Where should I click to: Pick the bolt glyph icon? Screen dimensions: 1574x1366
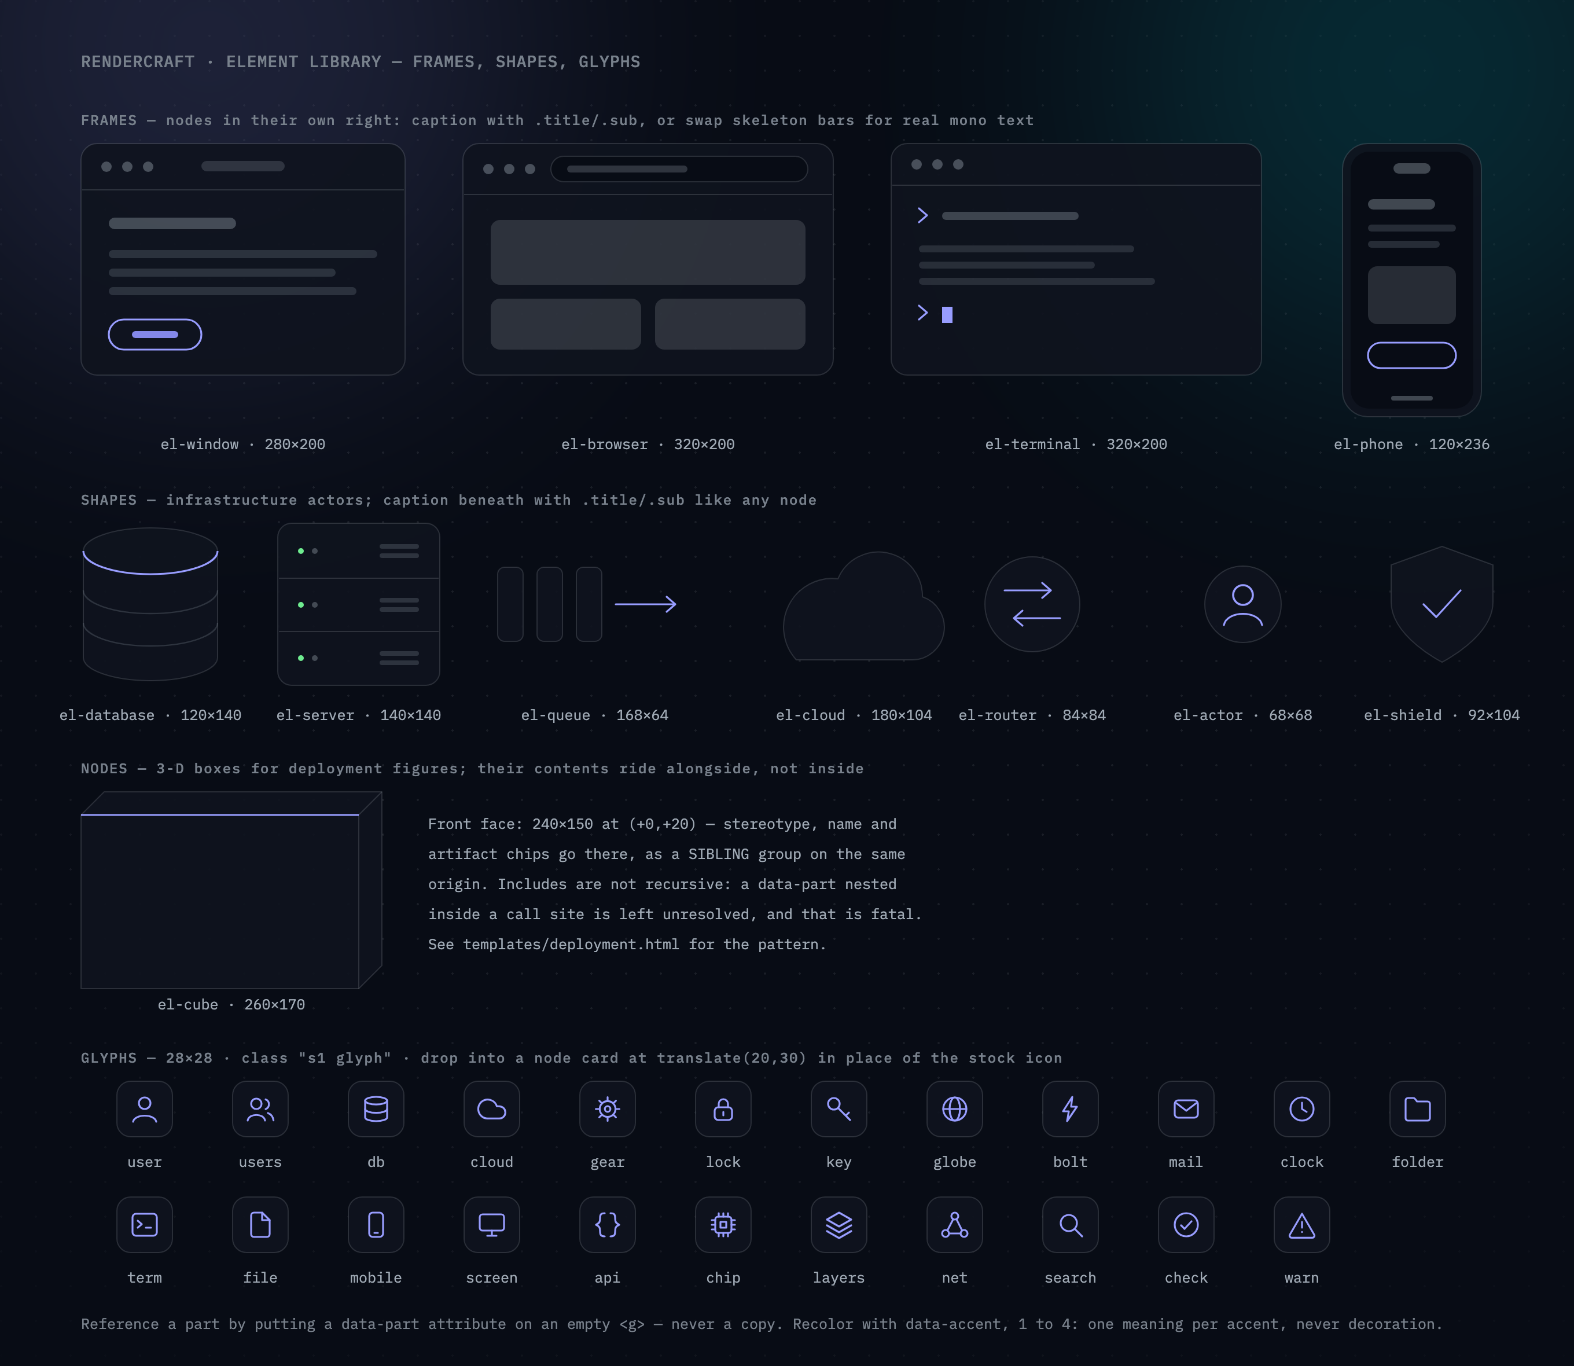(1070, 1109)
